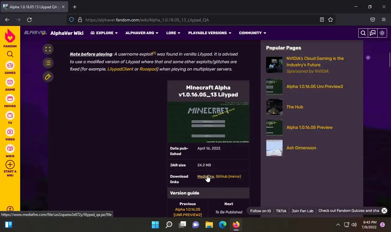Image resolution: width=391 pixels, height=232 pixels.
Task: Open Microsoft Edge from taskbar
Action: [223, 225]
